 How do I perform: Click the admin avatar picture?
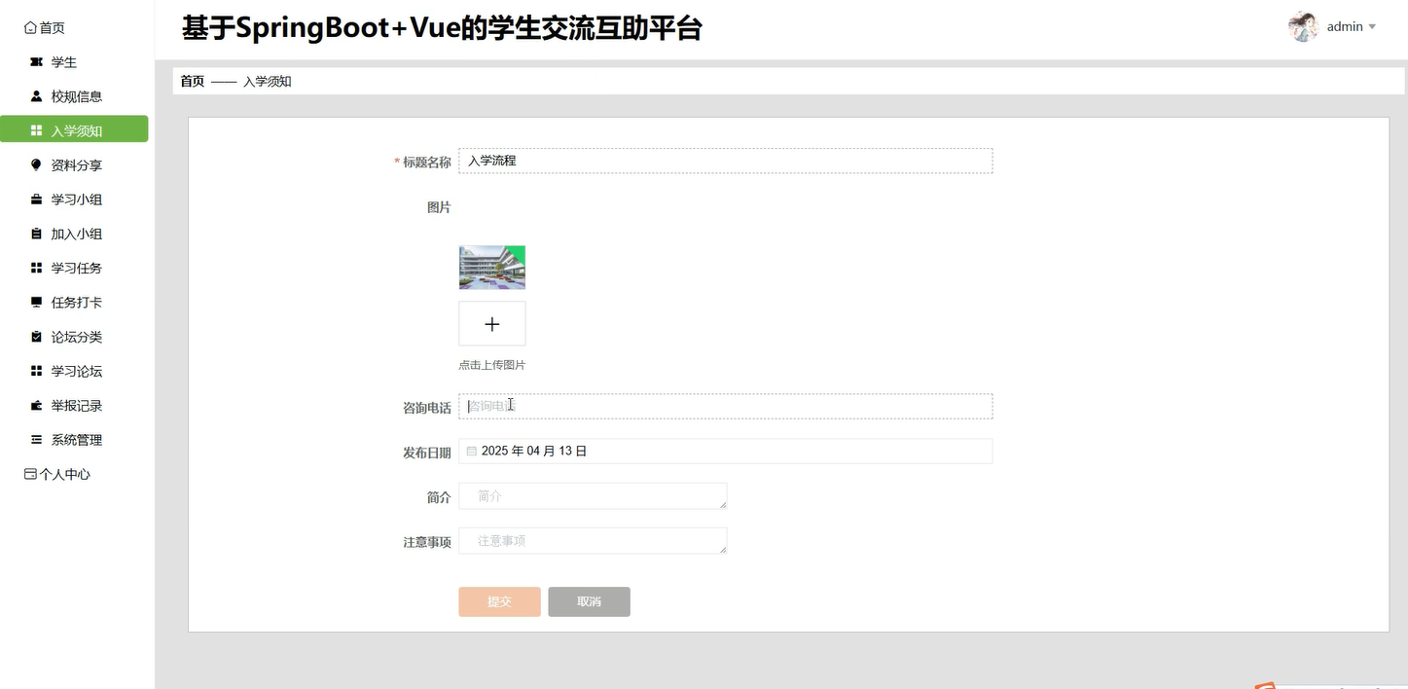(1303, 27)
